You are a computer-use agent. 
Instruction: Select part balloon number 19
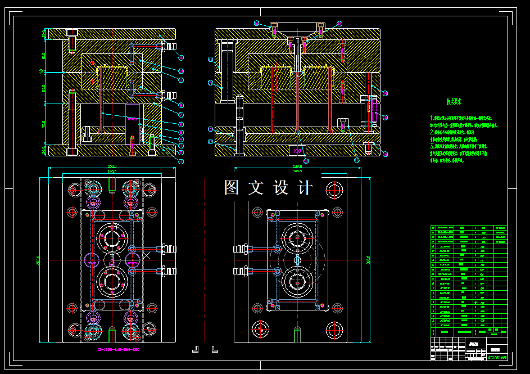pos(211,142)
